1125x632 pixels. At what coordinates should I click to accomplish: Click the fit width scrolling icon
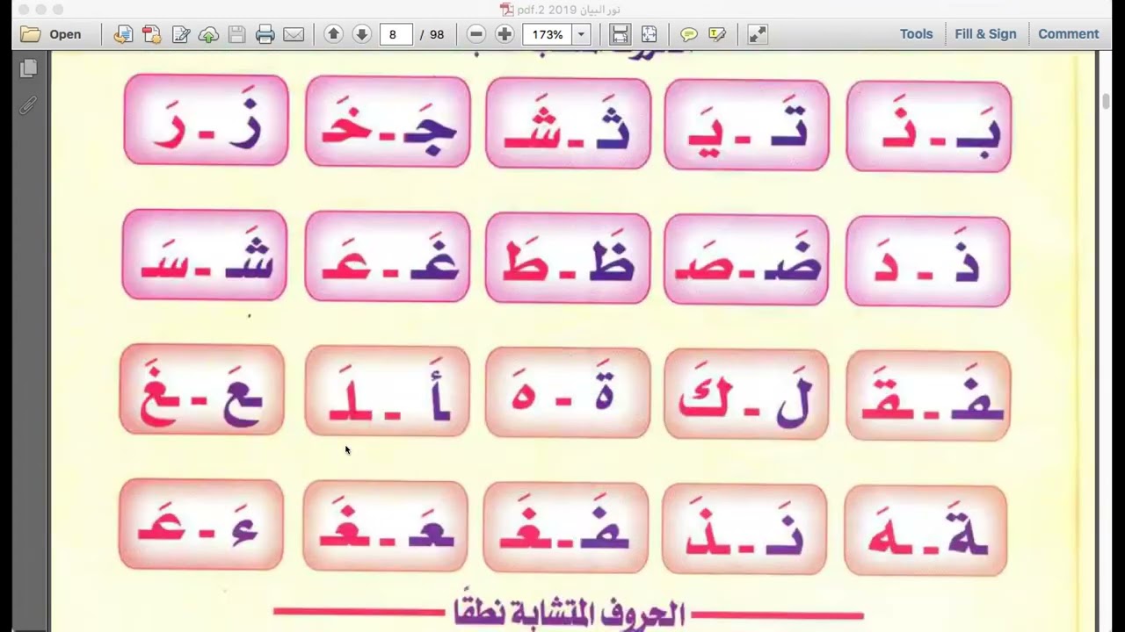621,34
